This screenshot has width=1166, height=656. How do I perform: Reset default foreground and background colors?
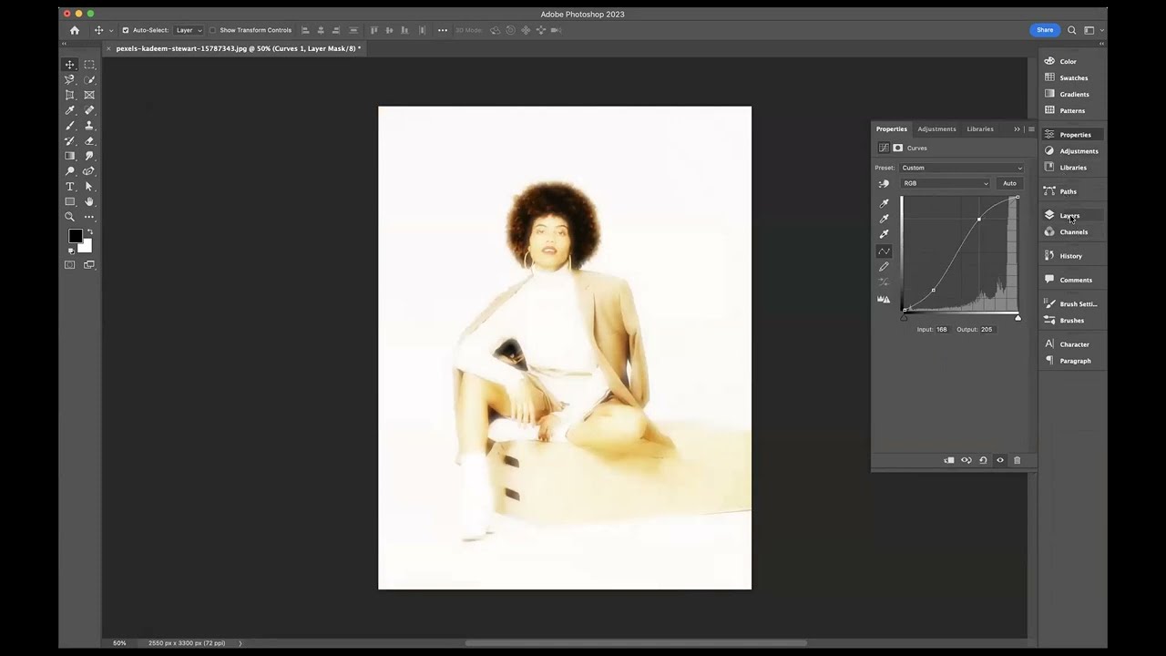click(x=70, y=250)
